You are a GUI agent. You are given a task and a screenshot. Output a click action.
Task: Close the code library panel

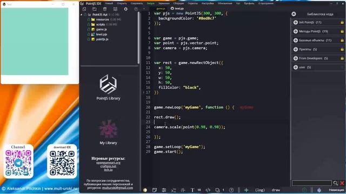[x=294, y=14]
